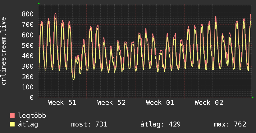This screenshot has height=133, width=256.
Task: Click the 400 y-axis value label
Action: tap(28, 56)
